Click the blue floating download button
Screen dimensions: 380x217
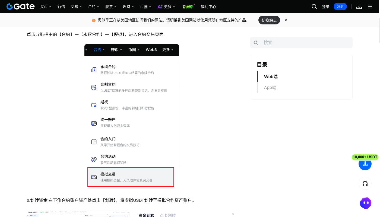coord(365,164)
